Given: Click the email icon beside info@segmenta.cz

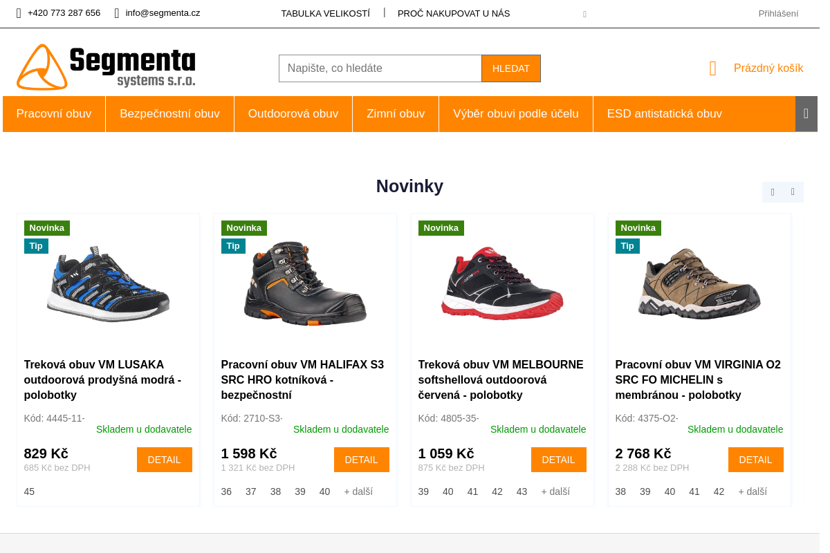Looking at the screenshot, I should pos(117,13).
